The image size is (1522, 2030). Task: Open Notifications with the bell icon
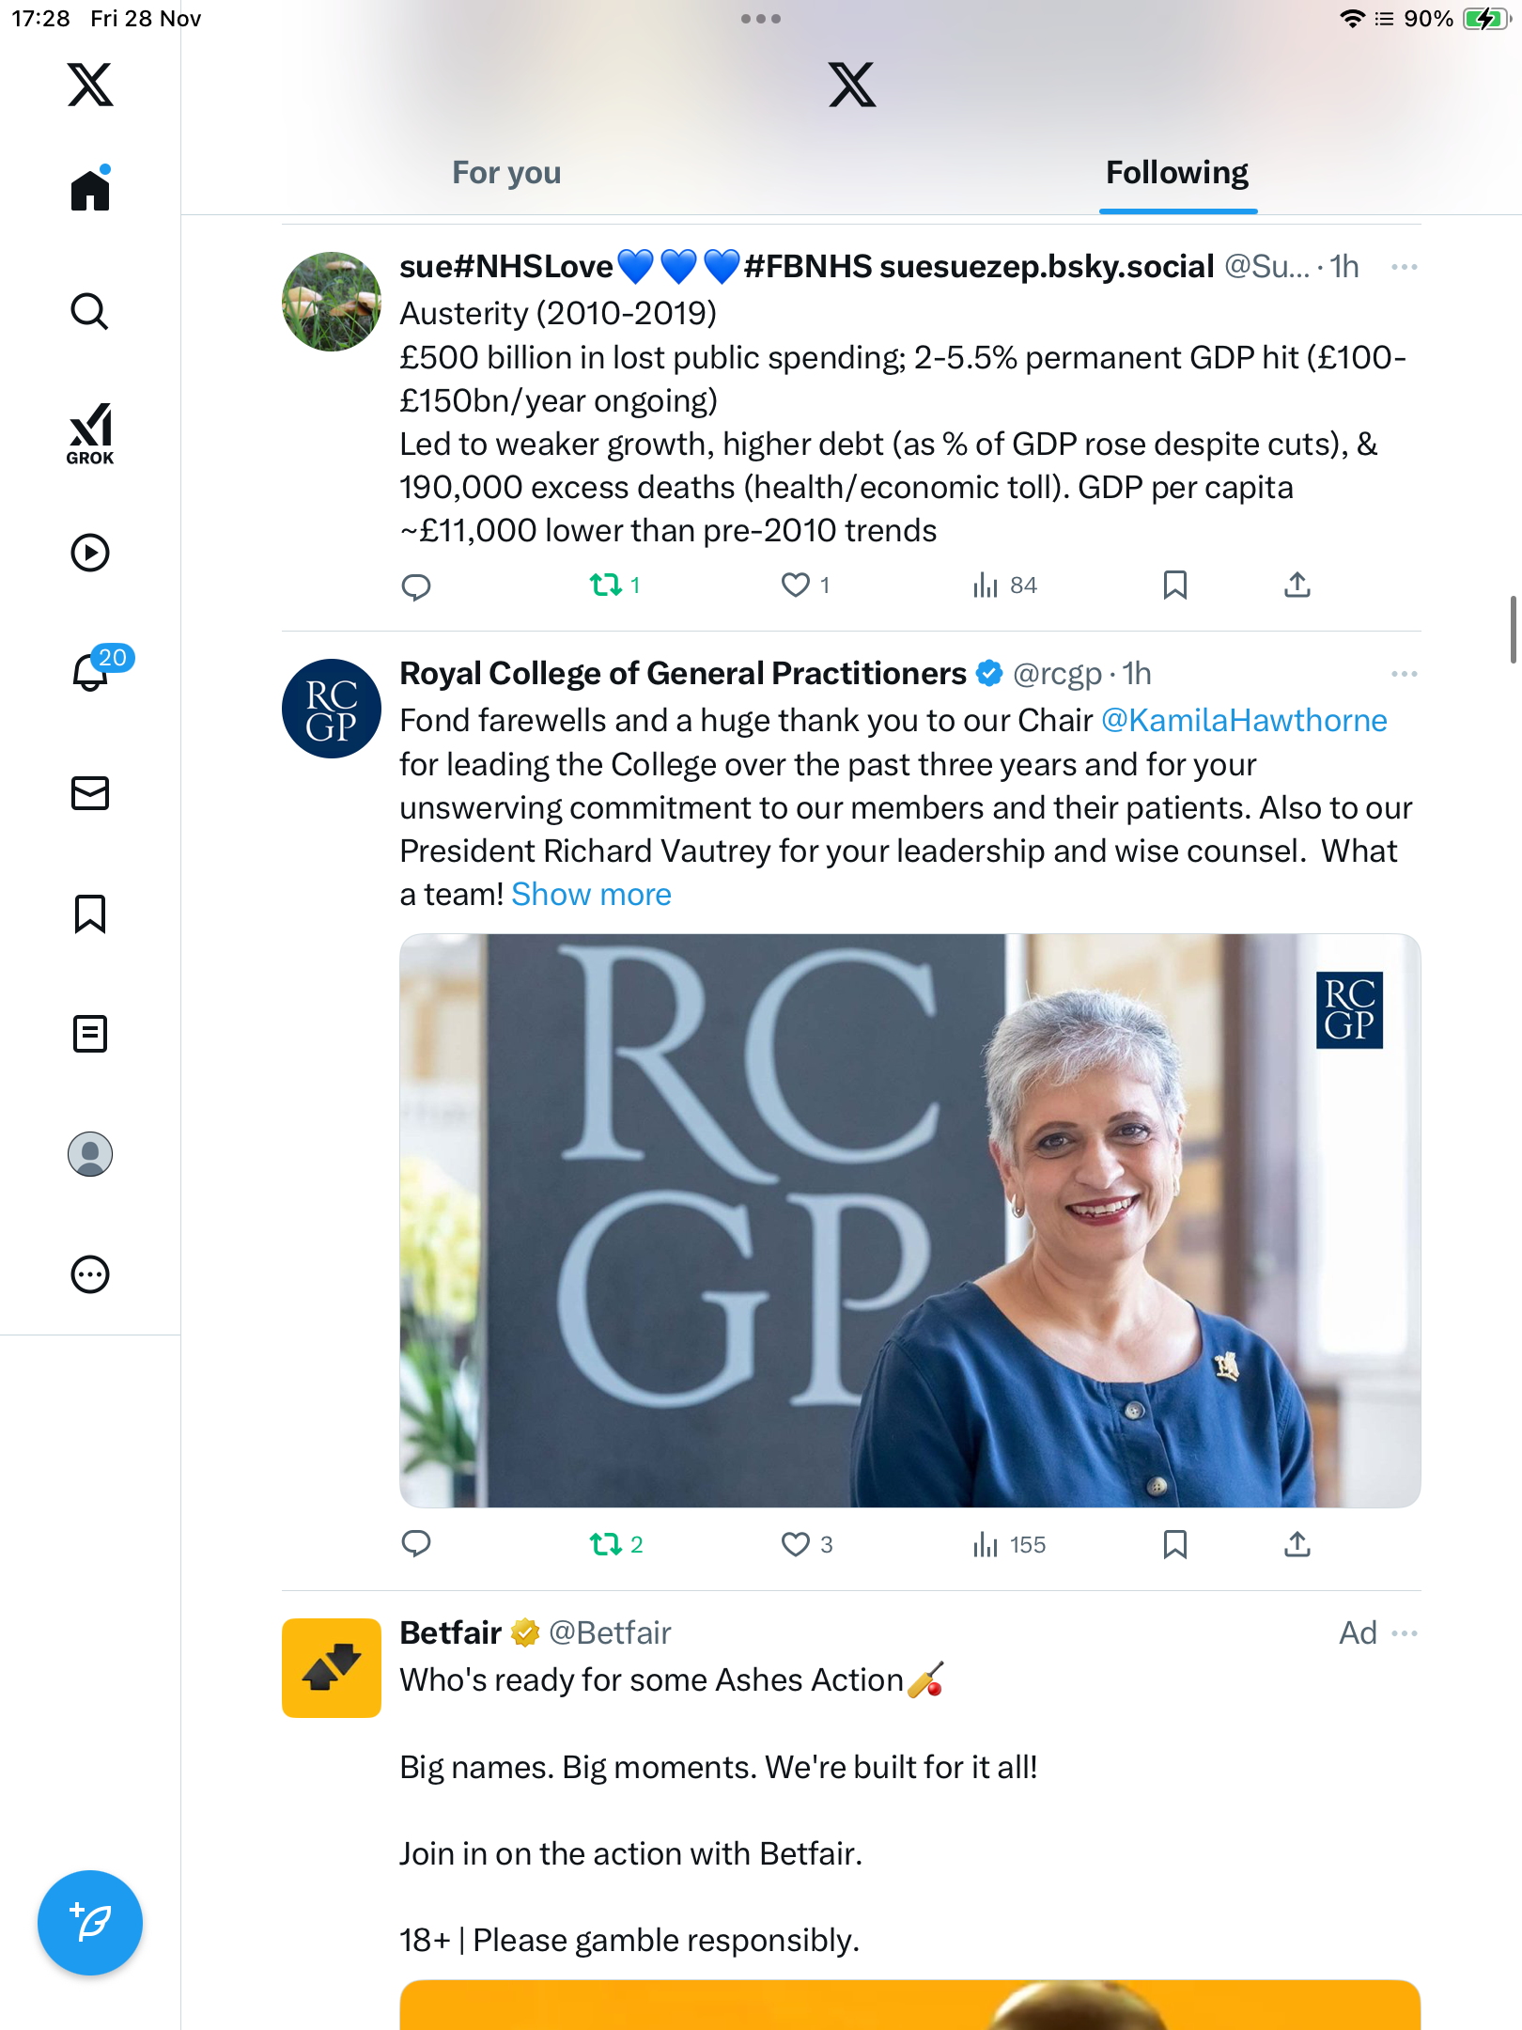91,671
